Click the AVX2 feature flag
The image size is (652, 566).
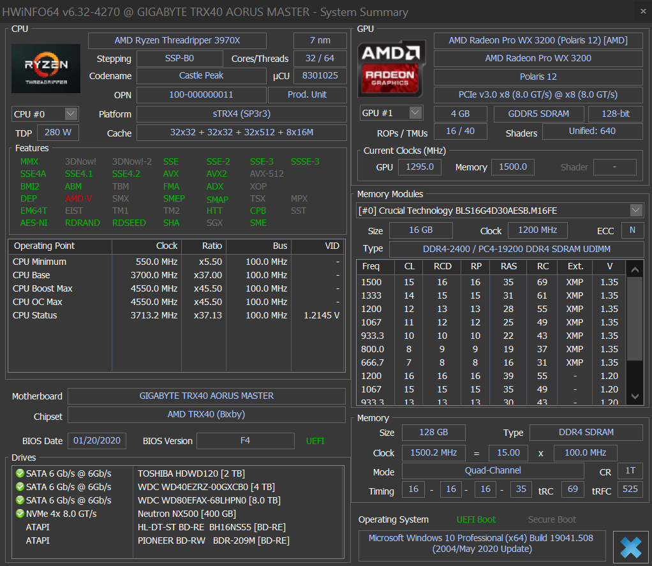[x=217, y=174]
